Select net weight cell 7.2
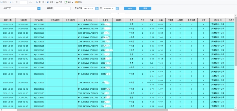 point(152,63)
